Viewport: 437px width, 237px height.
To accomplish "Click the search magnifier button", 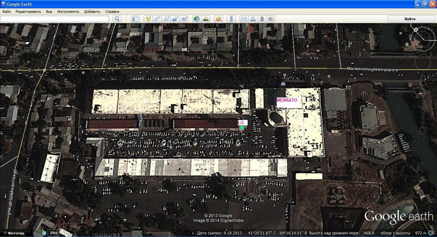I will (x=117, y=19).
